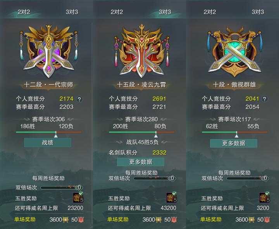Select the 3对3 tab in left panel
279x229 pixels.
tap(72, 12)
